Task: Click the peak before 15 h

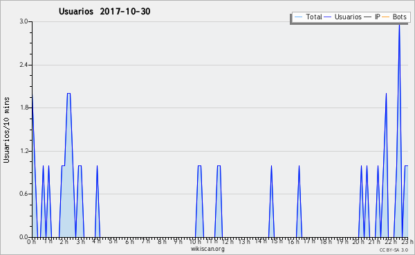Action: (271, 166)
